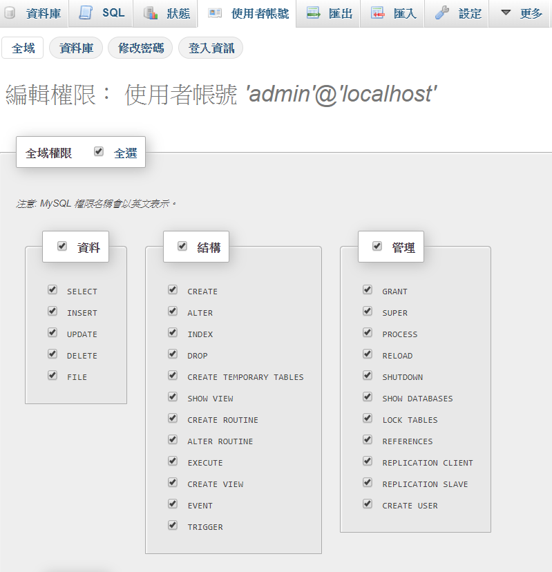Click the database icon in top navigation
This screenshot has width=552, height=572.
[10, 13]
